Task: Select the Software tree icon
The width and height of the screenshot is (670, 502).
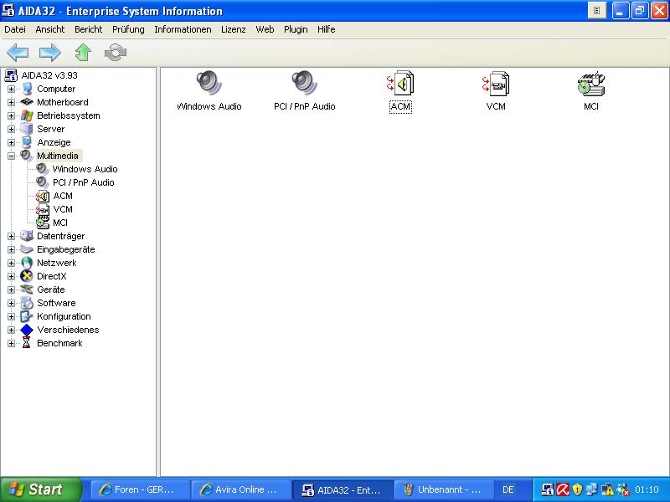Action: click(27, 303)
